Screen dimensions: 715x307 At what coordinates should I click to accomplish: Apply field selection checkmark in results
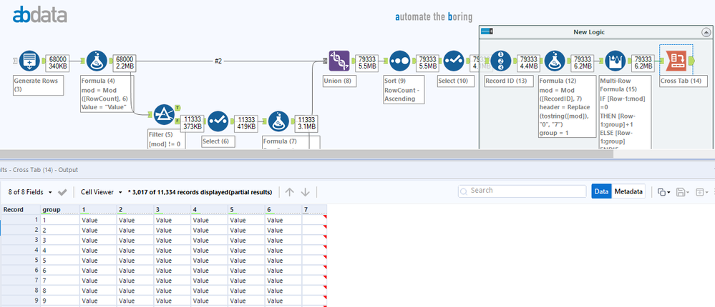(62, 192)
